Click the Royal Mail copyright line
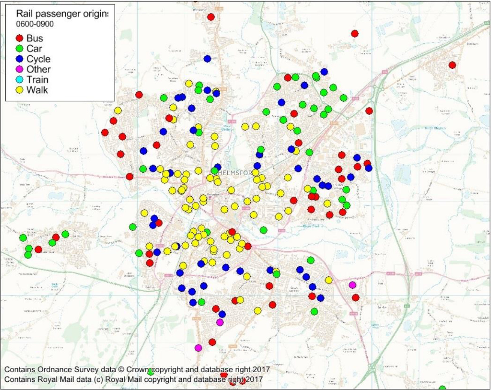This screenshot has width=491, height=390. click(x=133, y=379)
